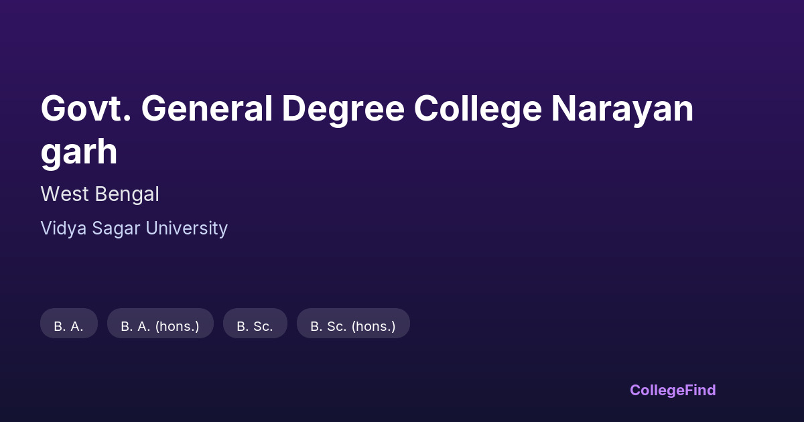The image size is (804, 422).
Task: Click the word "University" in the affiliation line
Action: click(x=186, y=228)
